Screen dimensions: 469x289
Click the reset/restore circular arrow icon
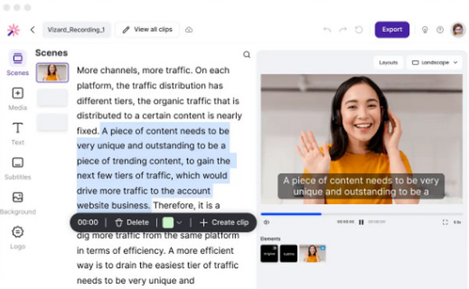[x=359, y=30]
